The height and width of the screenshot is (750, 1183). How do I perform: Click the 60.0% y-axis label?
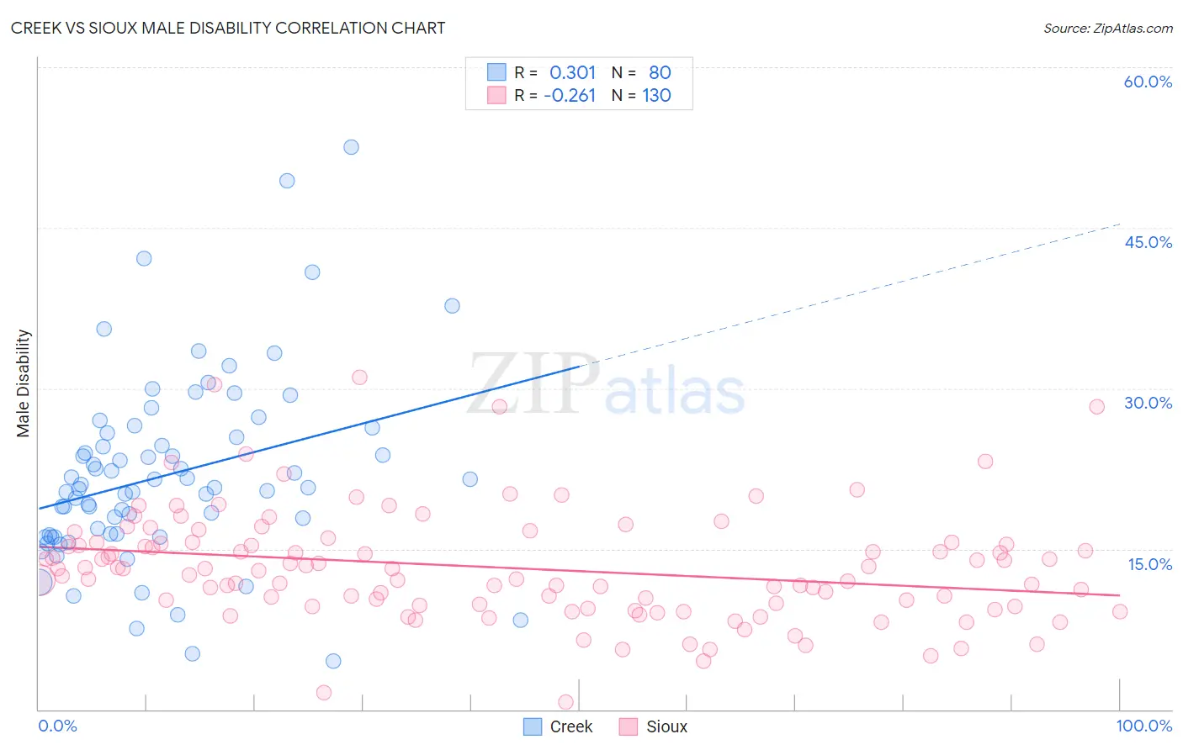click(x=1148, y=82)
